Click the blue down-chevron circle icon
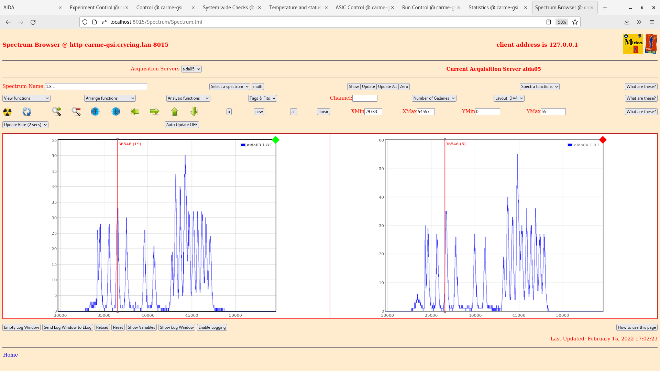The image size is (660, 371). coord(95,112)
